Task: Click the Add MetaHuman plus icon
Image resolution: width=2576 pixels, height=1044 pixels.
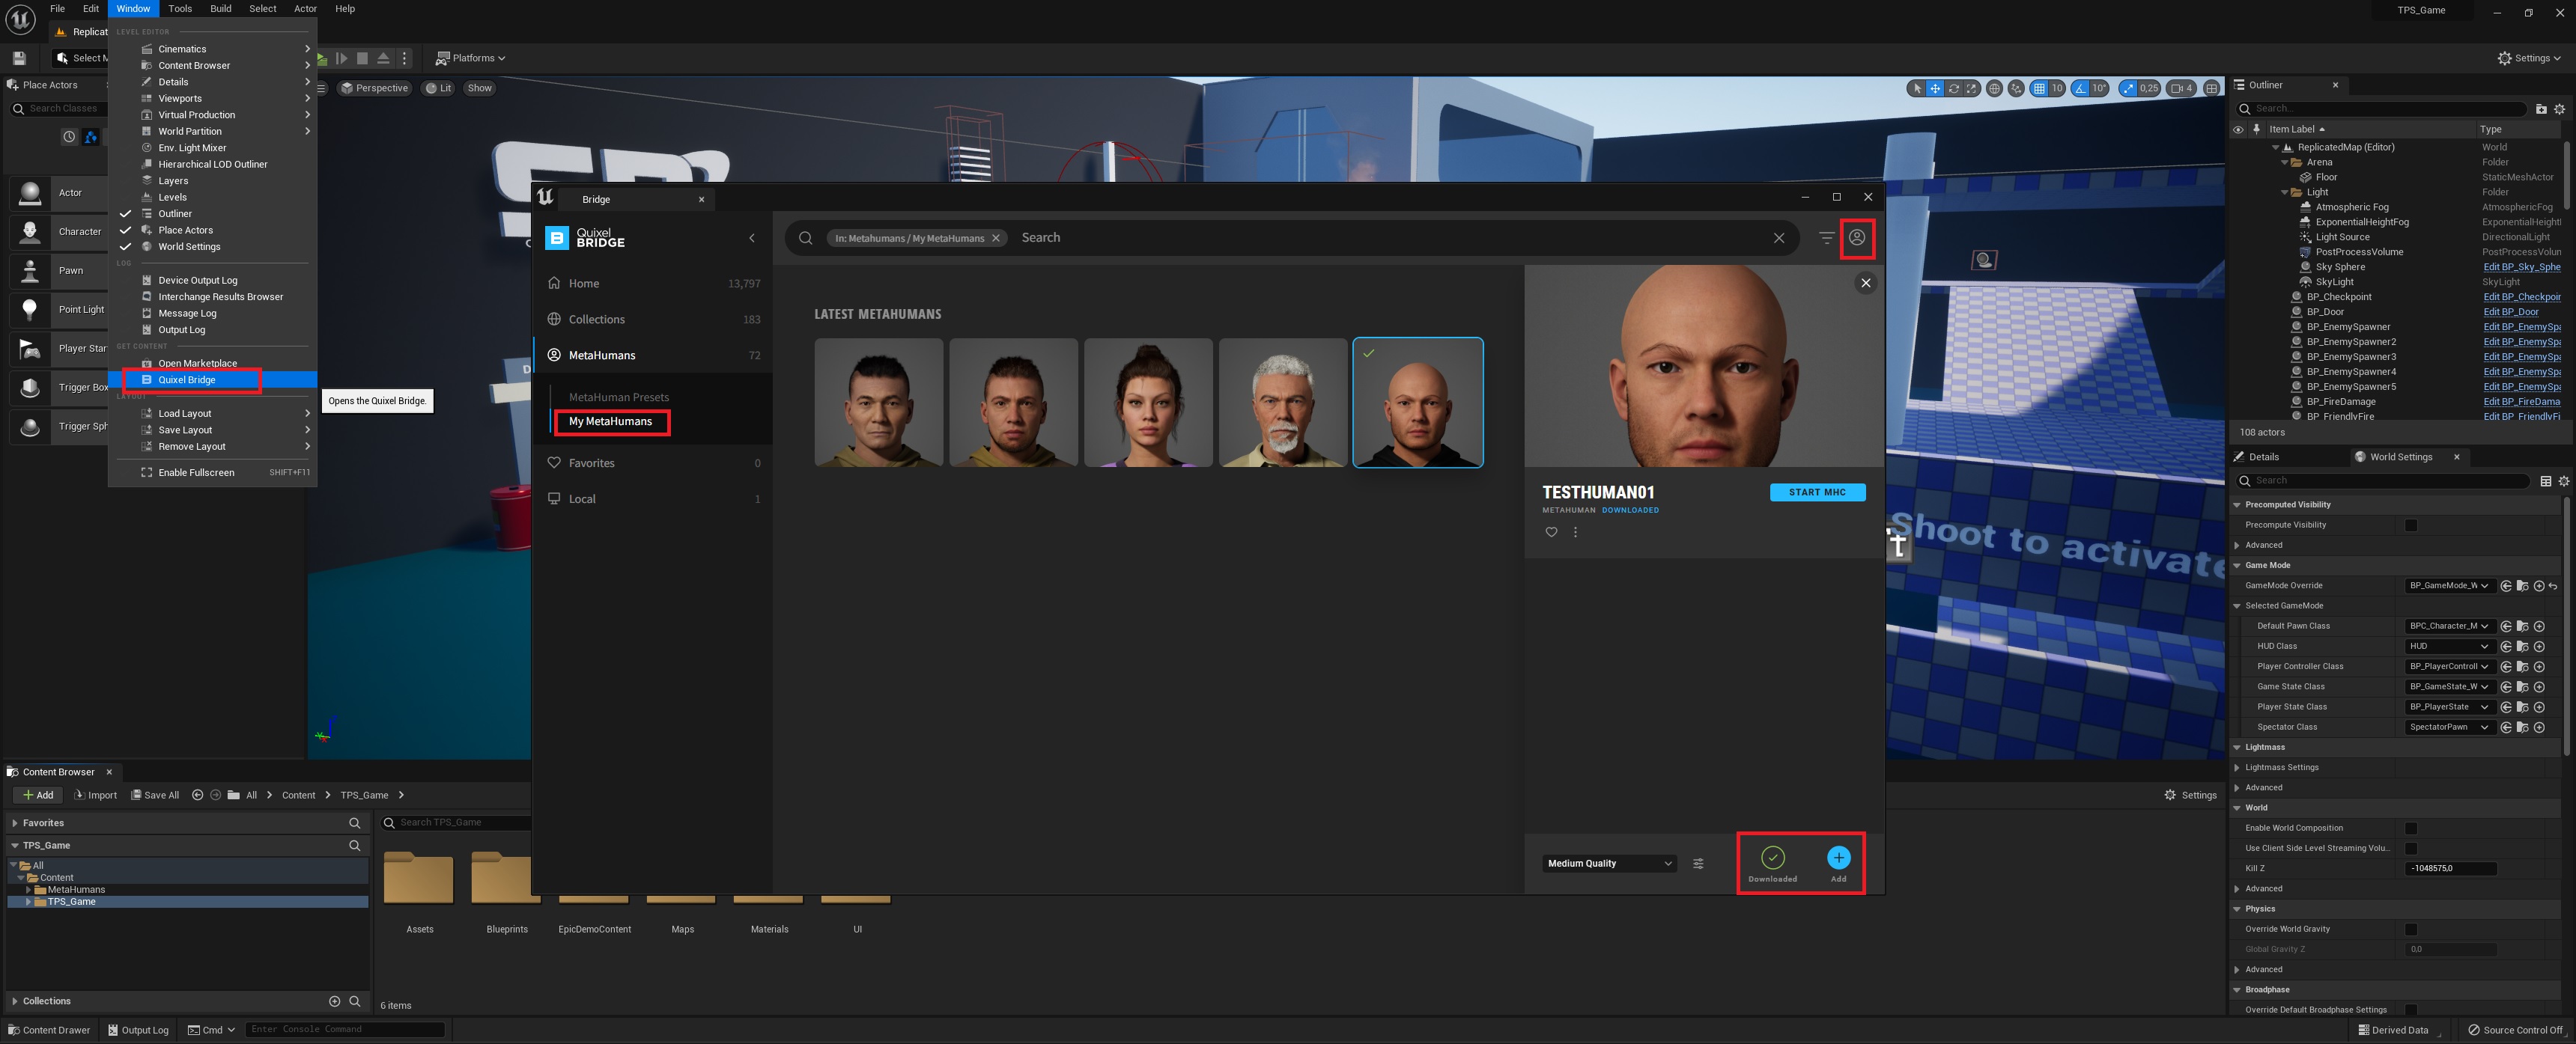Action: coord(1838,858)
